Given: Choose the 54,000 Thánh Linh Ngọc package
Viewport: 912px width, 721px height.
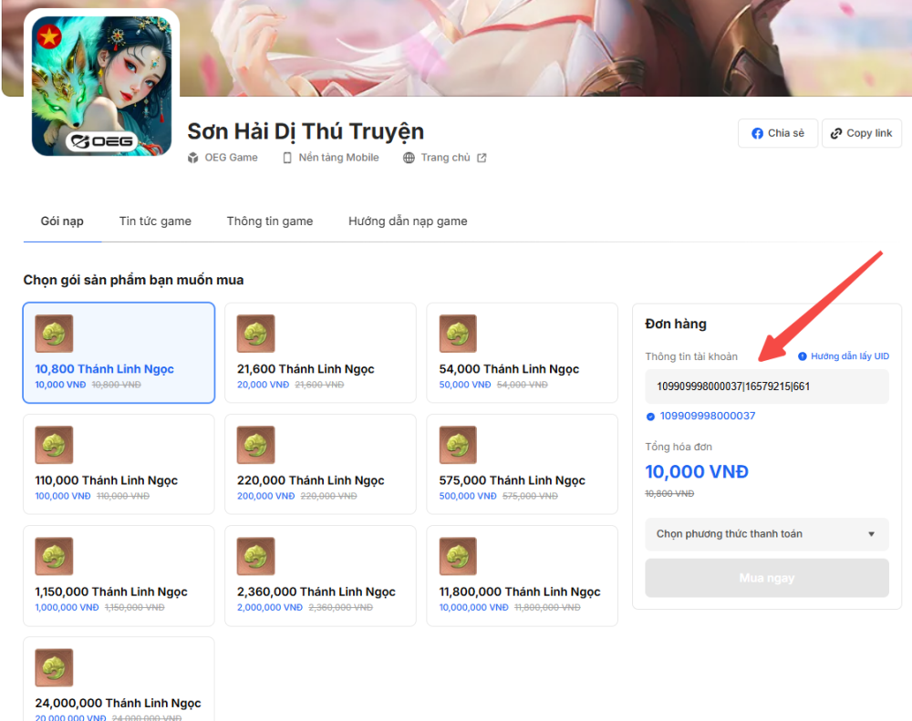Looking at the screenshot, I should 522,353.
